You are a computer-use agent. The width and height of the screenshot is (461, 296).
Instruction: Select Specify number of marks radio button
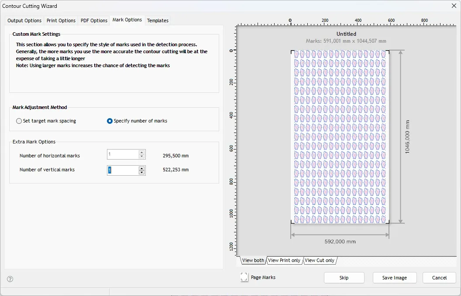110,121
